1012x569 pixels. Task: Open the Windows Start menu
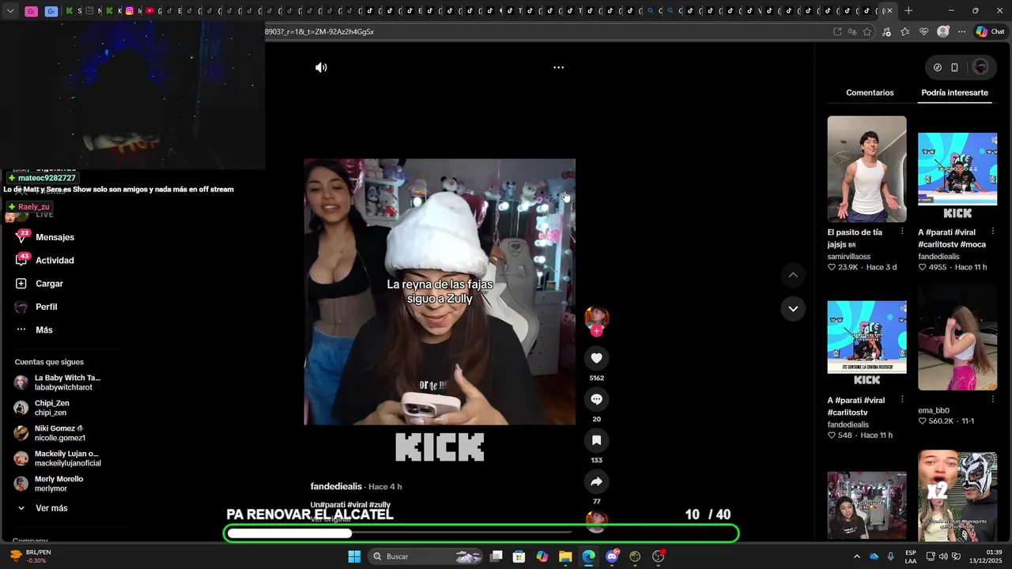tap(354, 556)
